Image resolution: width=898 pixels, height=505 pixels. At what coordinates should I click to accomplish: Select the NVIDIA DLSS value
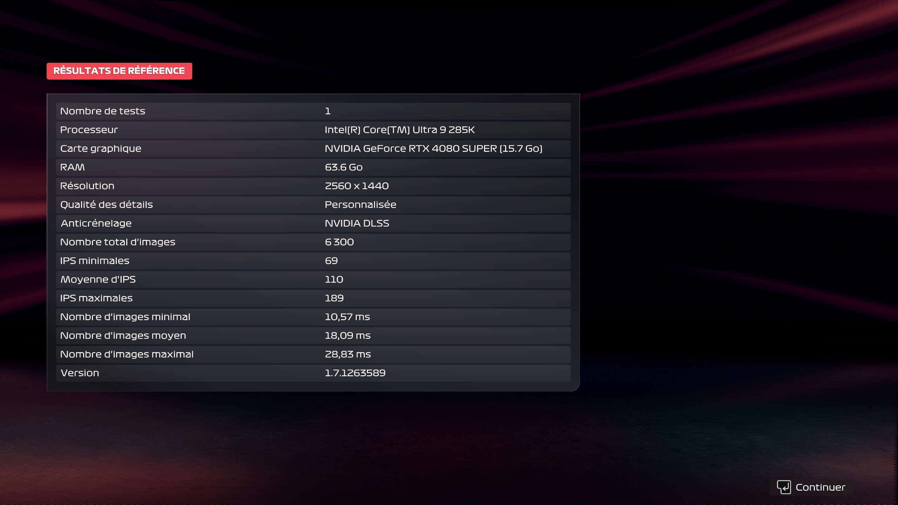point(357,223)
